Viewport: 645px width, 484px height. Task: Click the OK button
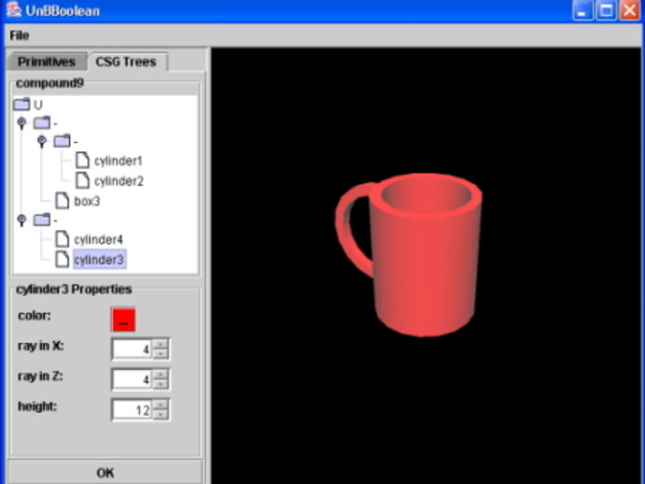point(106,472)
